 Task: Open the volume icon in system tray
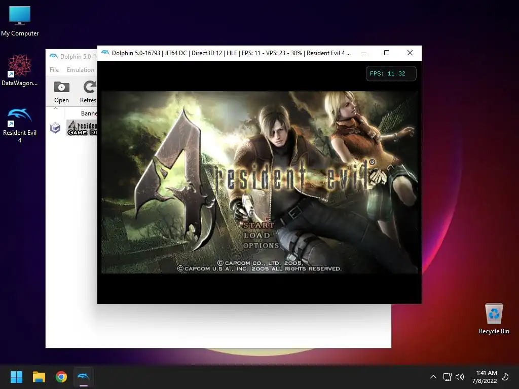460,377
